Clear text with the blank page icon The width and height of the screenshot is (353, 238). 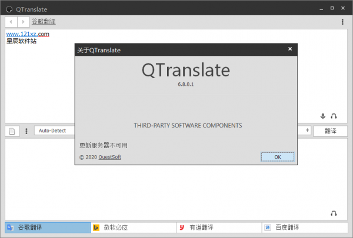tap(12, 131)
